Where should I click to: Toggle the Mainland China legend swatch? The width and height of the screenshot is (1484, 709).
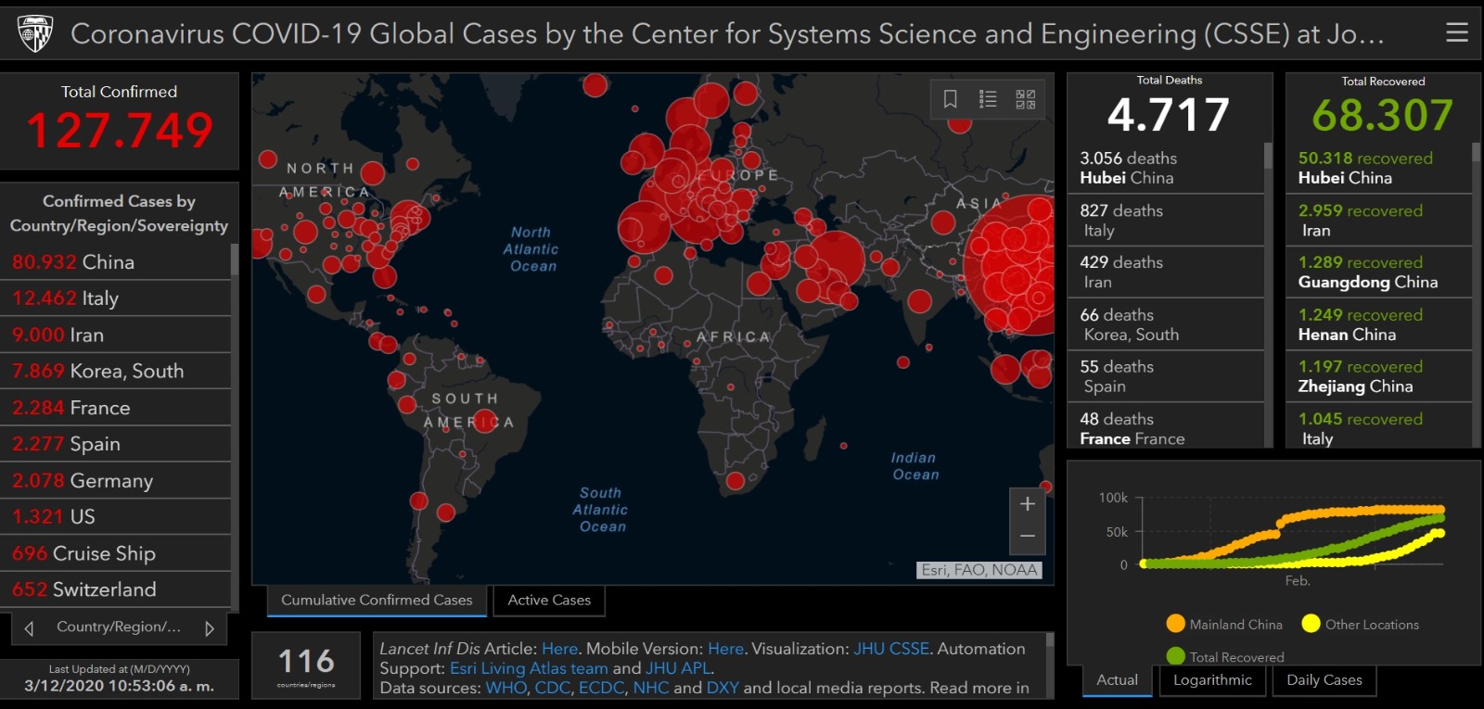[x=1175, y=624]
